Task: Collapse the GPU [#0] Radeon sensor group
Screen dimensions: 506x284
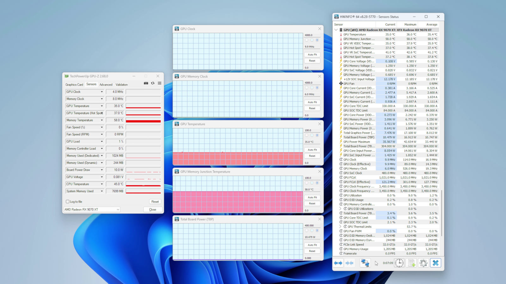Action: [336, 30]
